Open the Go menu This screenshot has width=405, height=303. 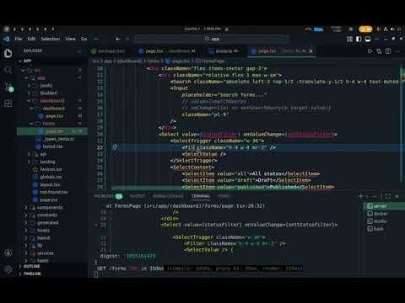pos(84,39)
